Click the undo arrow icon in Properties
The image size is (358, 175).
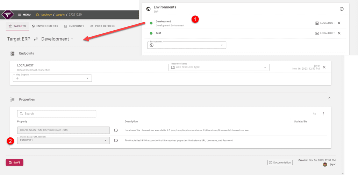tap(314, 114)
